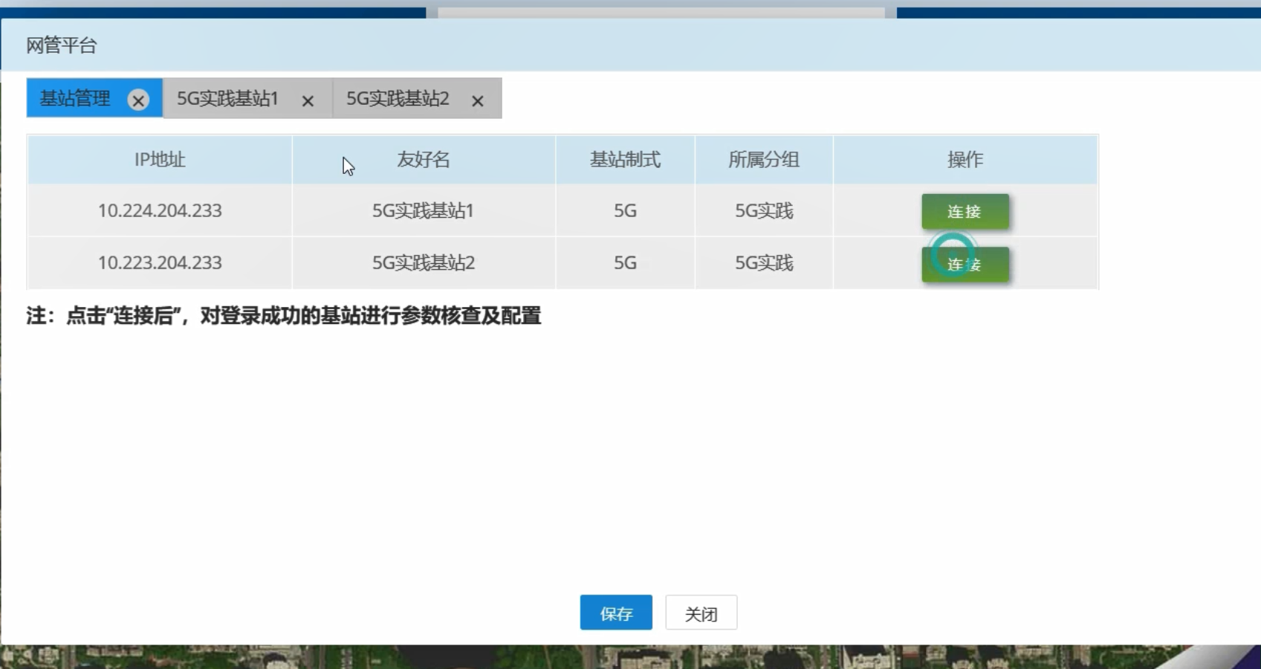Close the 5G实践基站1 tab

pos(308,100)
